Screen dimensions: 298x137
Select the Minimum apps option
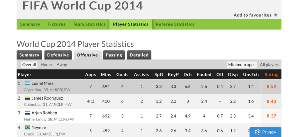[x=242, y=65]
